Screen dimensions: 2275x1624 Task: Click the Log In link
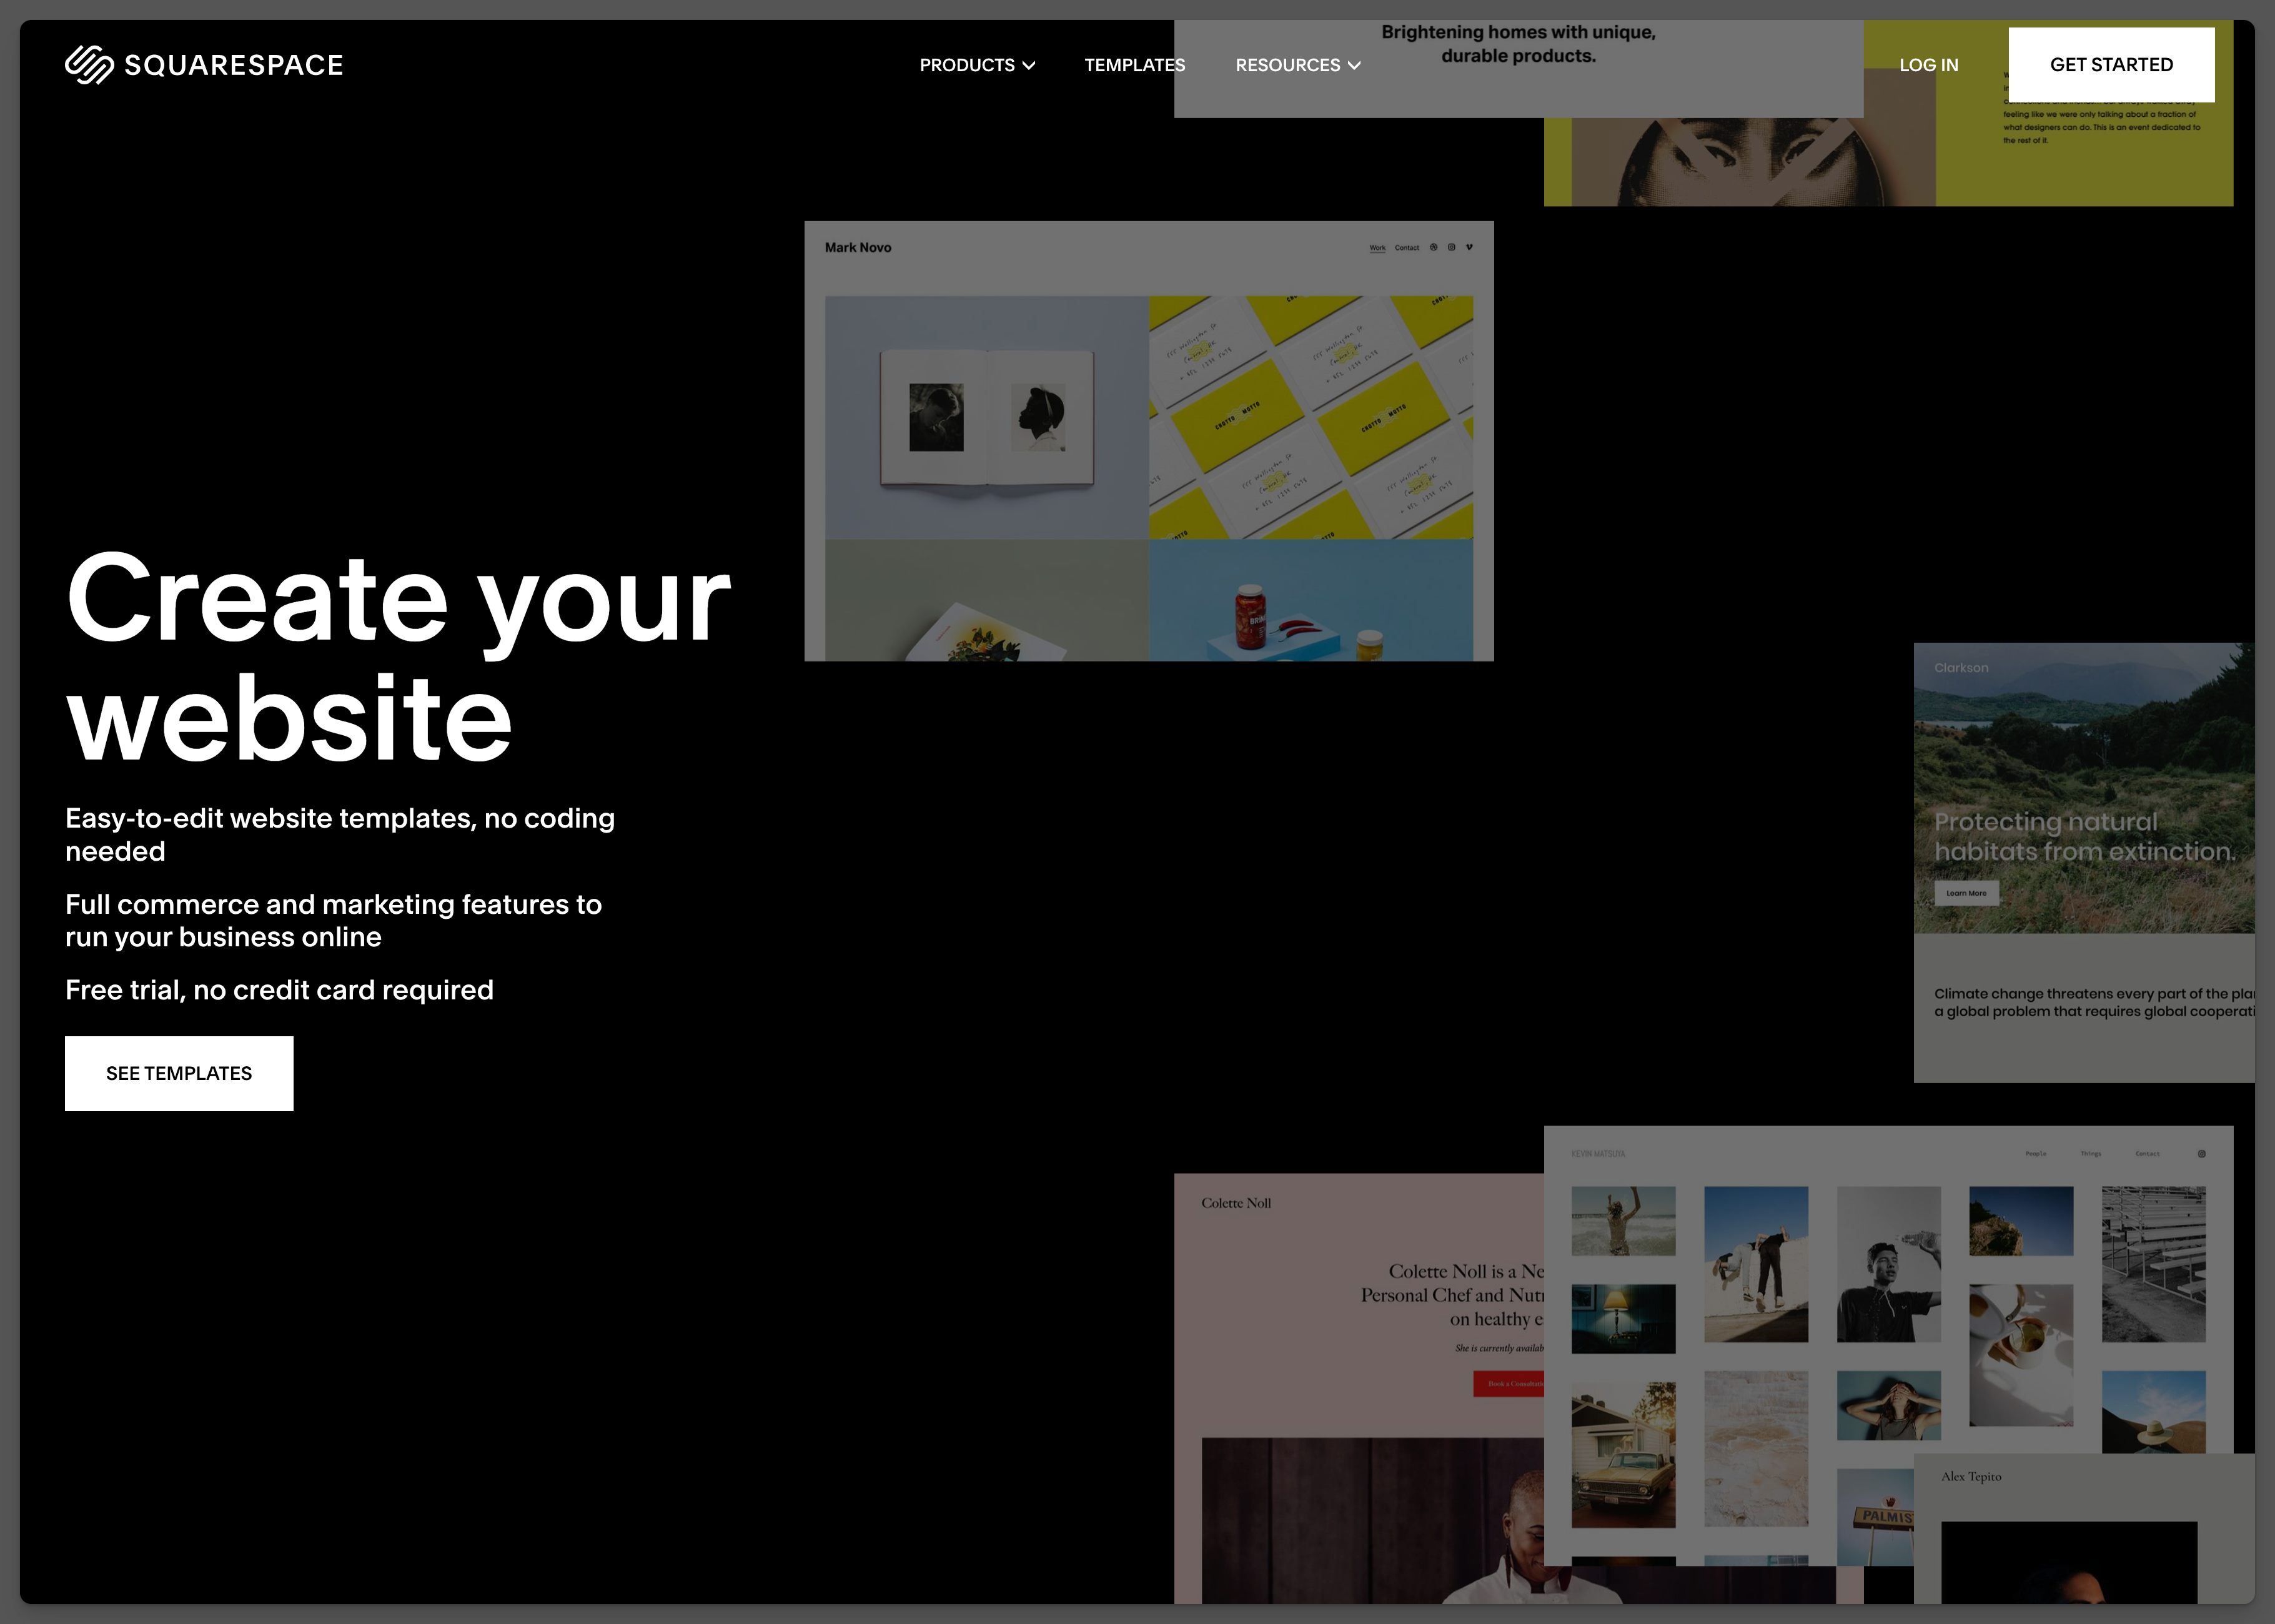click(1928, 65)
